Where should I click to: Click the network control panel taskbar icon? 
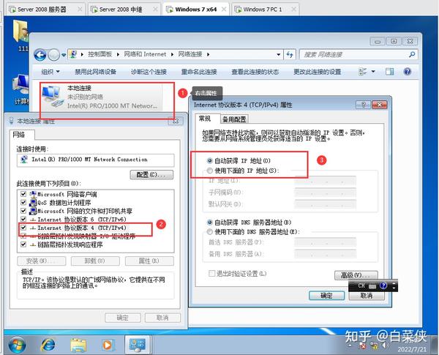[137, 345]
